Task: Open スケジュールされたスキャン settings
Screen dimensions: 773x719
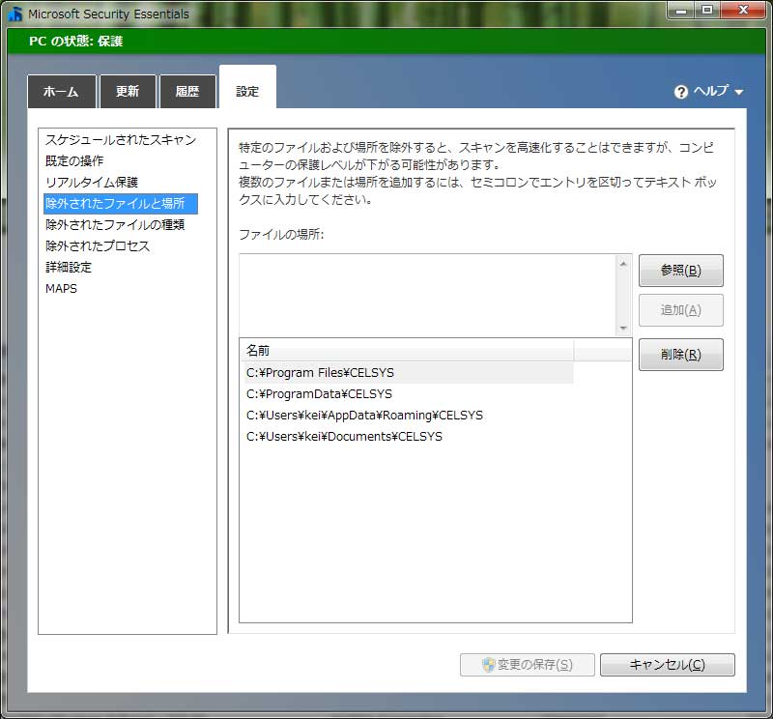Action: coord(121,140)
